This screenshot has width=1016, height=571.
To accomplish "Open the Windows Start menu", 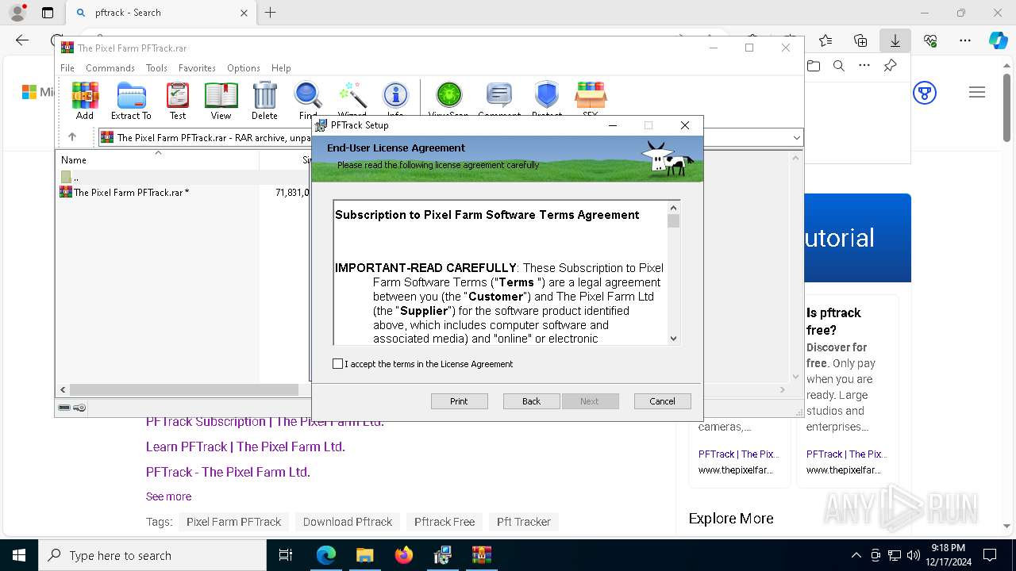I will (x=19, y=555).
